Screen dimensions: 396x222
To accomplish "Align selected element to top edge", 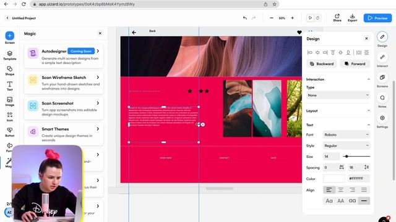I will click(333, 52).
